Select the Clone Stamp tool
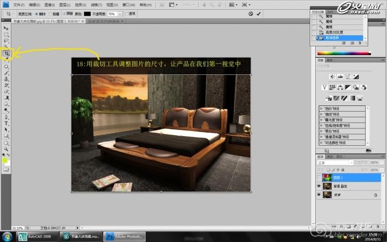Viewport: 387px width, 242px height. pyautogui.click(x=6, y=79)
